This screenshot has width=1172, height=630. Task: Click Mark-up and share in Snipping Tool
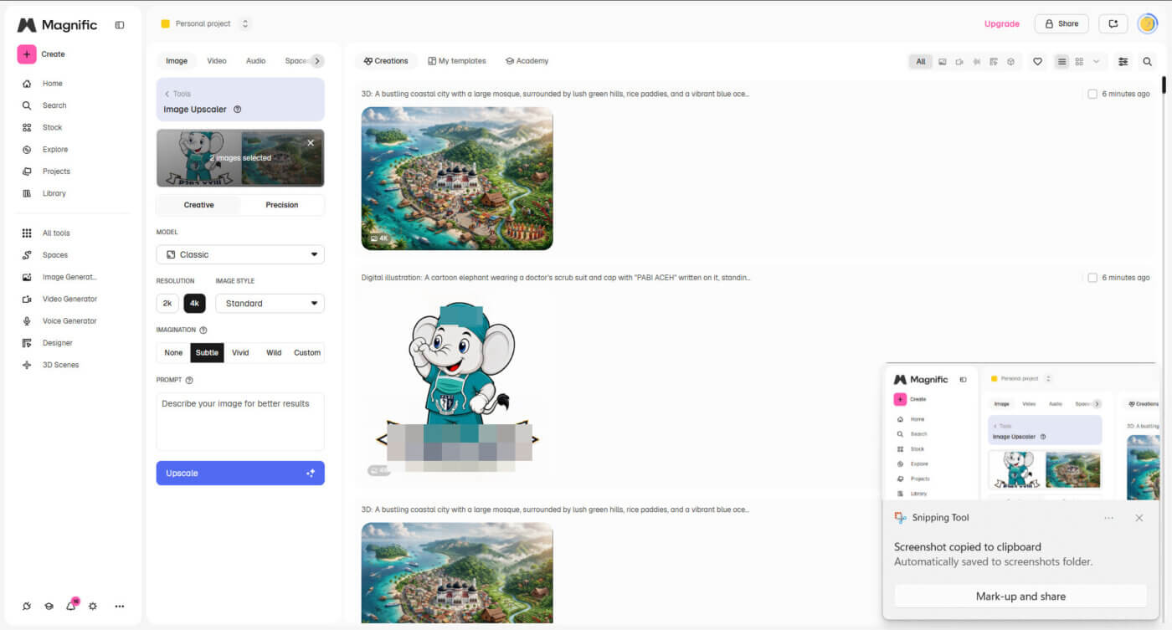[x=1020, y=597]
